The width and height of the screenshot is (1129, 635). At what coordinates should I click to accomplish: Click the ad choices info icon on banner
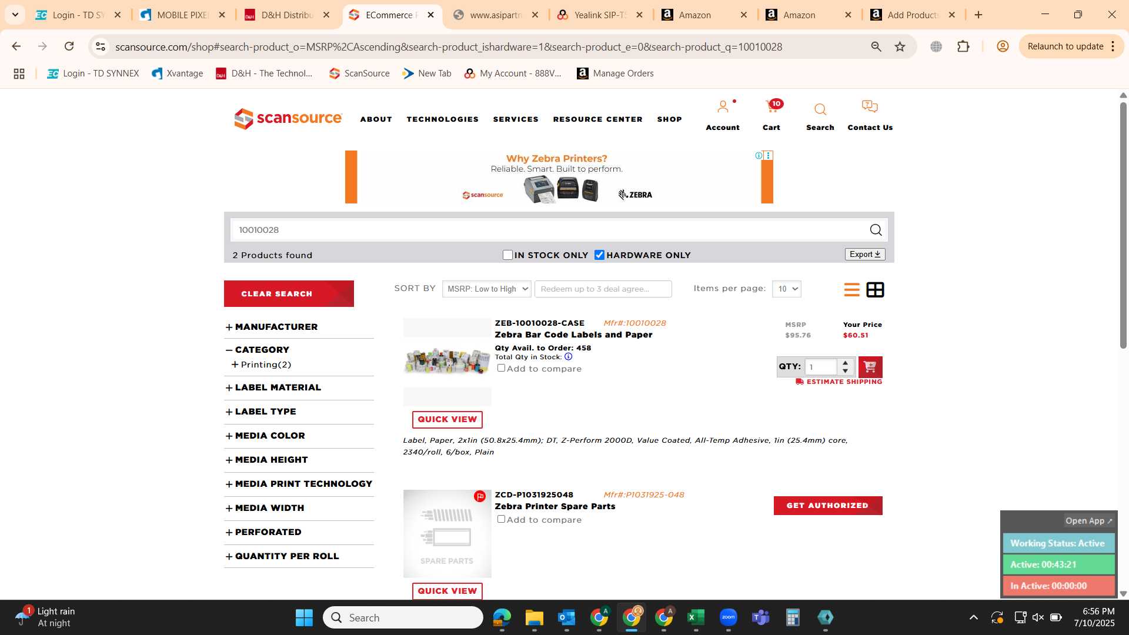pyautogui.click(x=759, y=155)
